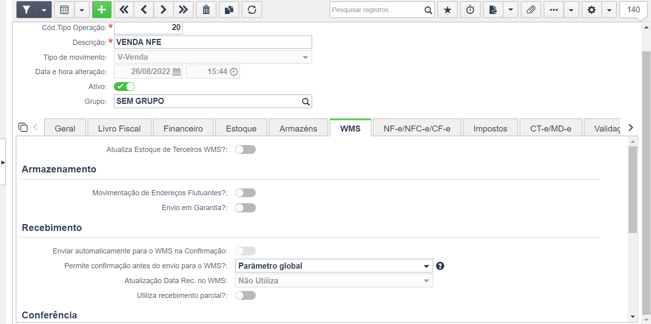This screenshot has height=324, width=651.
Task: Click the tab list windows icon
Action: tap(23, 127)
